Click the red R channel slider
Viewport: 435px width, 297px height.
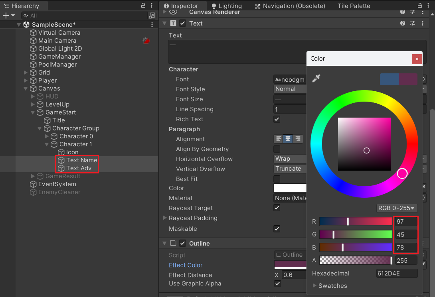356,221
